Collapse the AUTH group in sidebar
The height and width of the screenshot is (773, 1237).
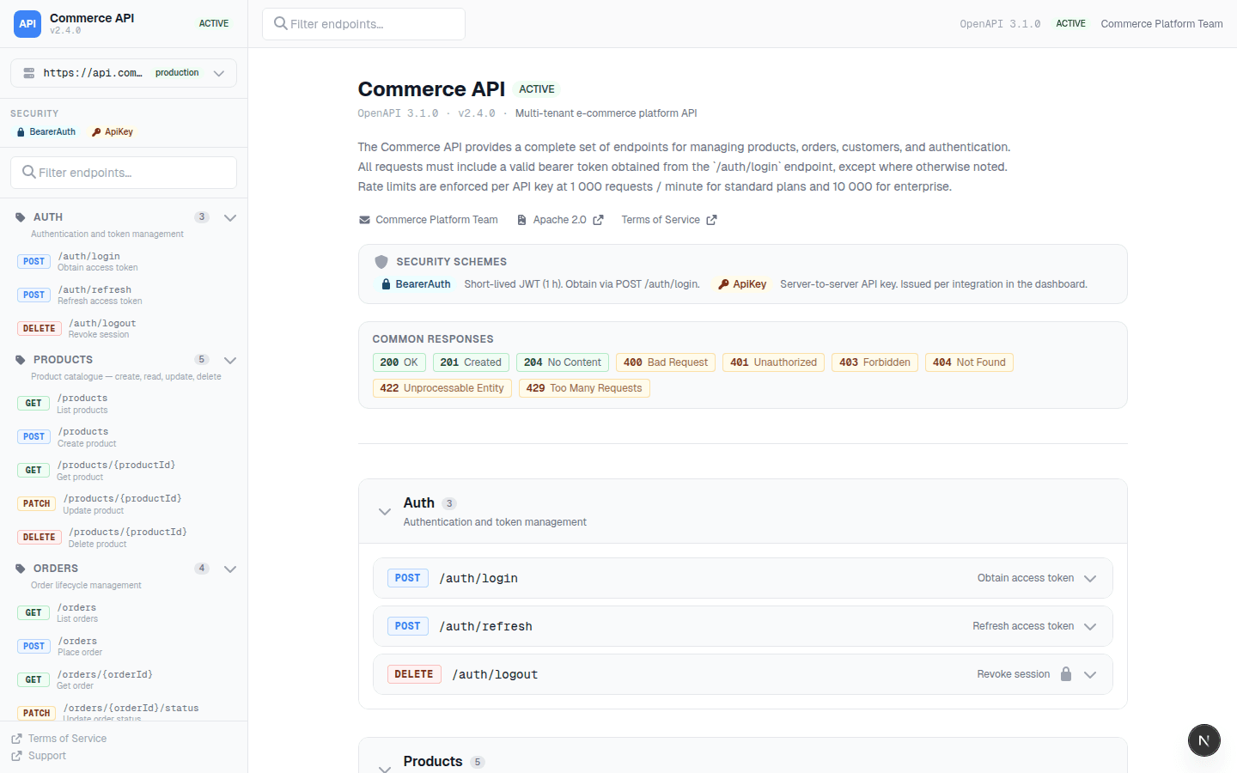(230, 218)
